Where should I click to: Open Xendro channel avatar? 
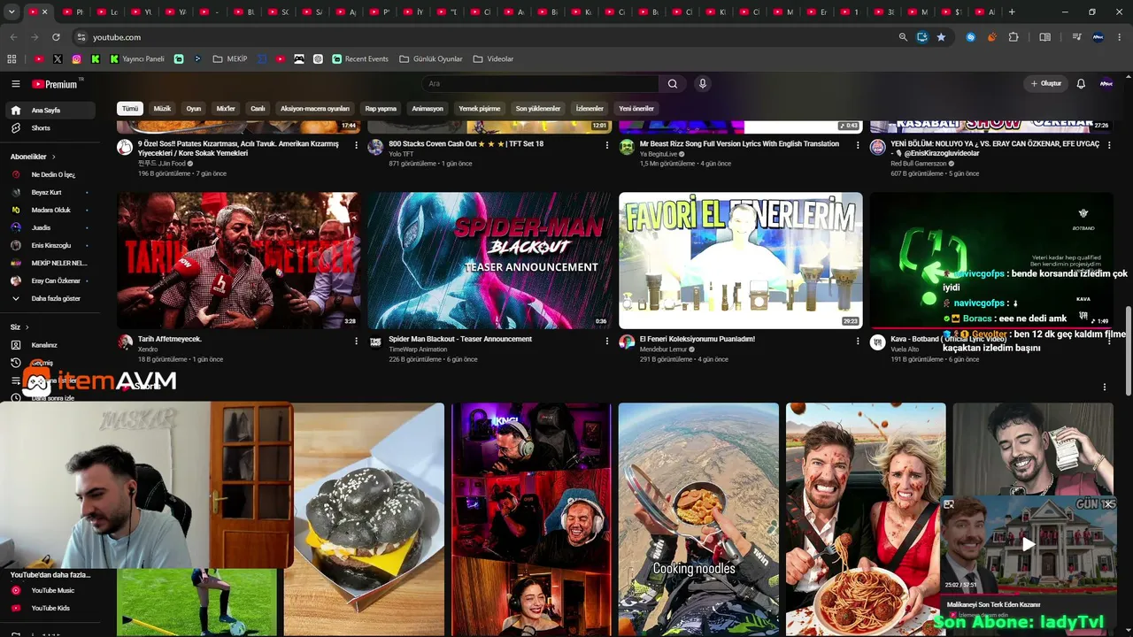125,342
